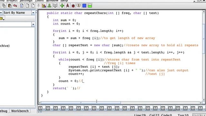The width and height of the screenshot is (206, 116).
Task: Click the green window layout toolbar icon
Action: (x=90, y=6)
